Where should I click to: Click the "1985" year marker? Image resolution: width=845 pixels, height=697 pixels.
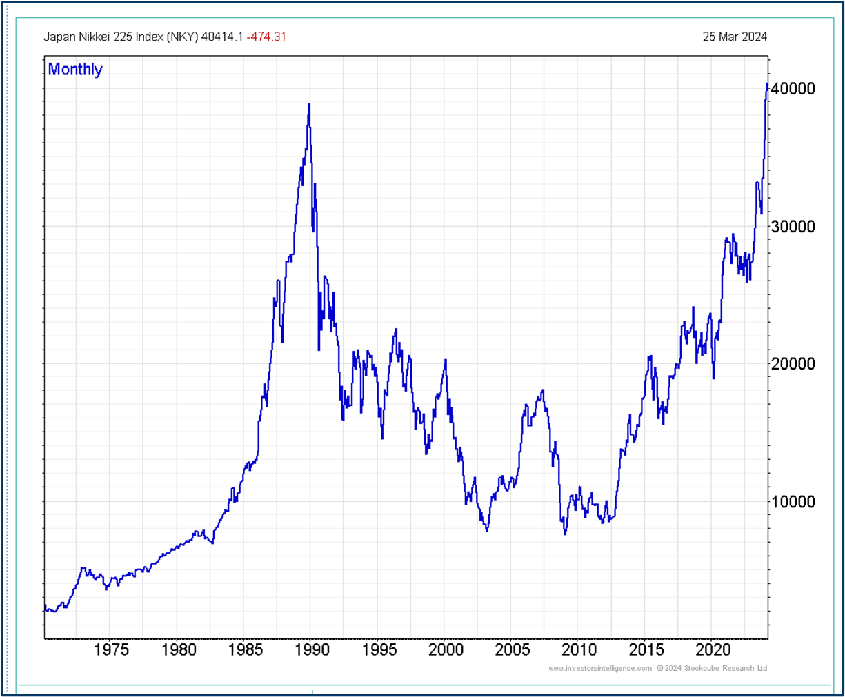pyautogui.click(x=246, y=649)
